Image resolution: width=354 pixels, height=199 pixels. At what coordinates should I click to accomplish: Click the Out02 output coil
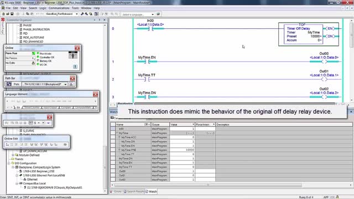324,97
